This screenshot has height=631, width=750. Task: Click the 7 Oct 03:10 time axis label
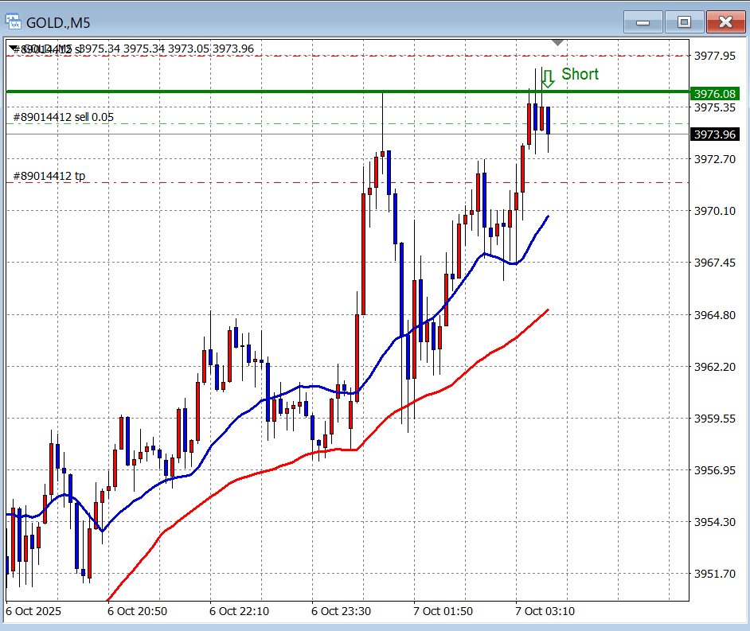pyautogui.click(x=545, y=611)
